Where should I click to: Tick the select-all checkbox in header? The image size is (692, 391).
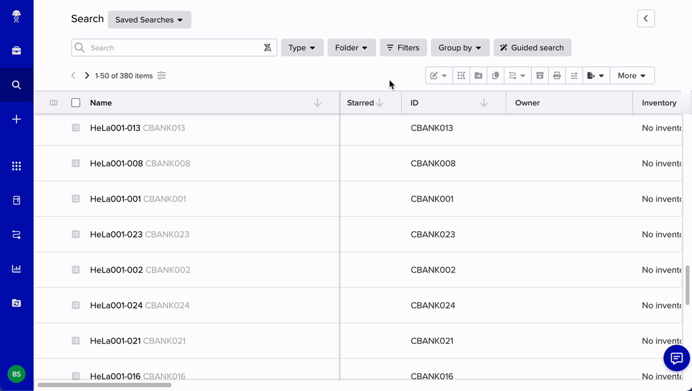click(76, 103)
